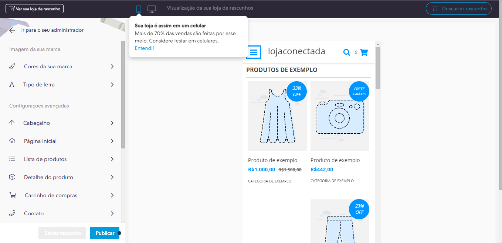Click the box icon for Detalhe do produto
The width and height of the screenshot is (502, 243).
pyautogui.click(x=12, y=177)
